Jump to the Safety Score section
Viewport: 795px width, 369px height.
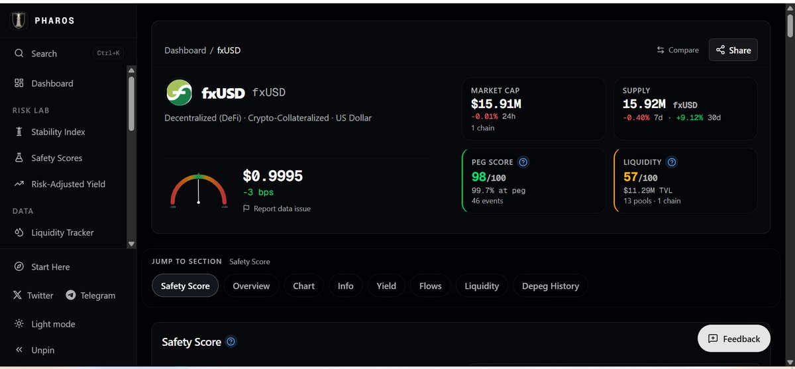(x=185, y=286)
